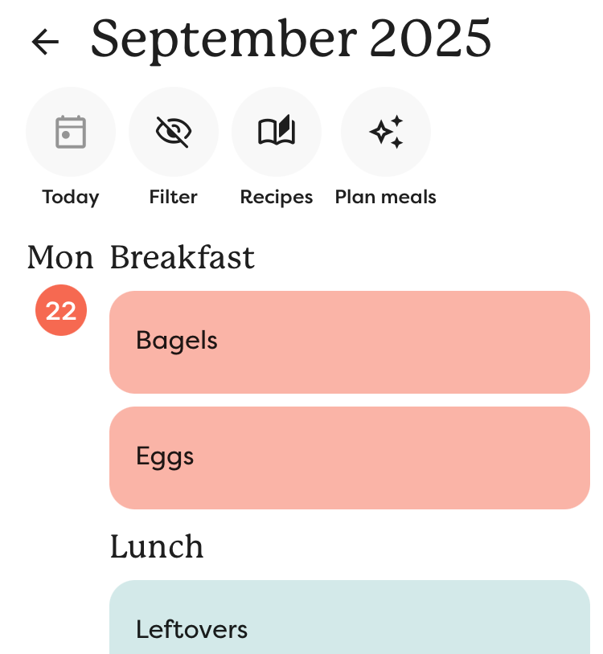Open the Bagels breakfast card
This screenshot has width=603, height=654.
pos(350,342)
